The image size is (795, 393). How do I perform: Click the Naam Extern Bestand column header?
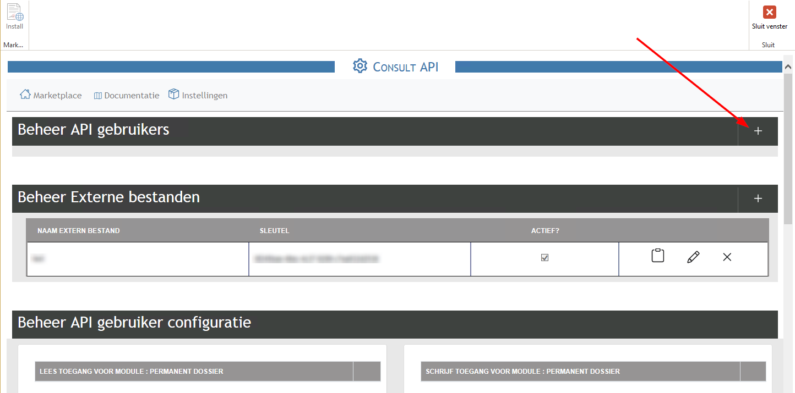(78, 231)
